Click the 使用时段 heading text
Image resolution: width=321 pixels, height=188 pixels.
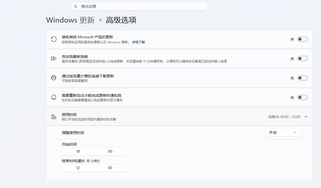point(69,115)
